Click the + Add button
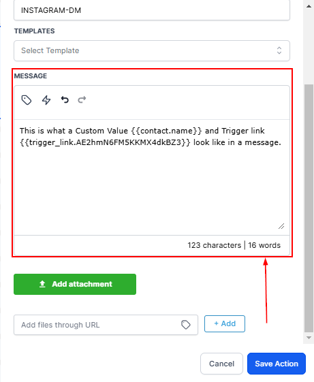Image resolution: width=314 pixels, height=382 pixels. 225,323
